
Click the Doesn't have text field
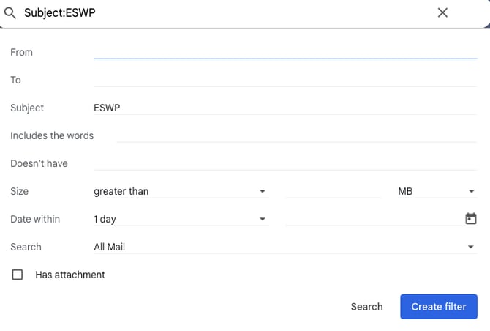[x=285, y=163]
